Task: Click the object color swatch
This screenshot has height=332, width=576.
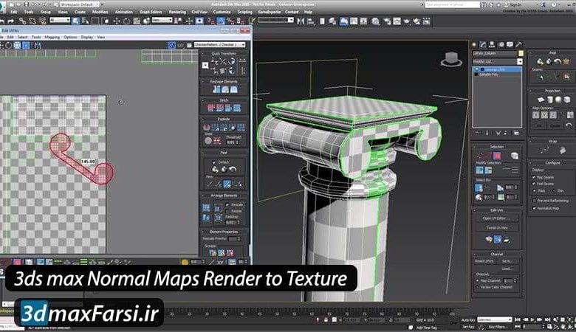Action: pyautogui.click(x=521, y=53)
